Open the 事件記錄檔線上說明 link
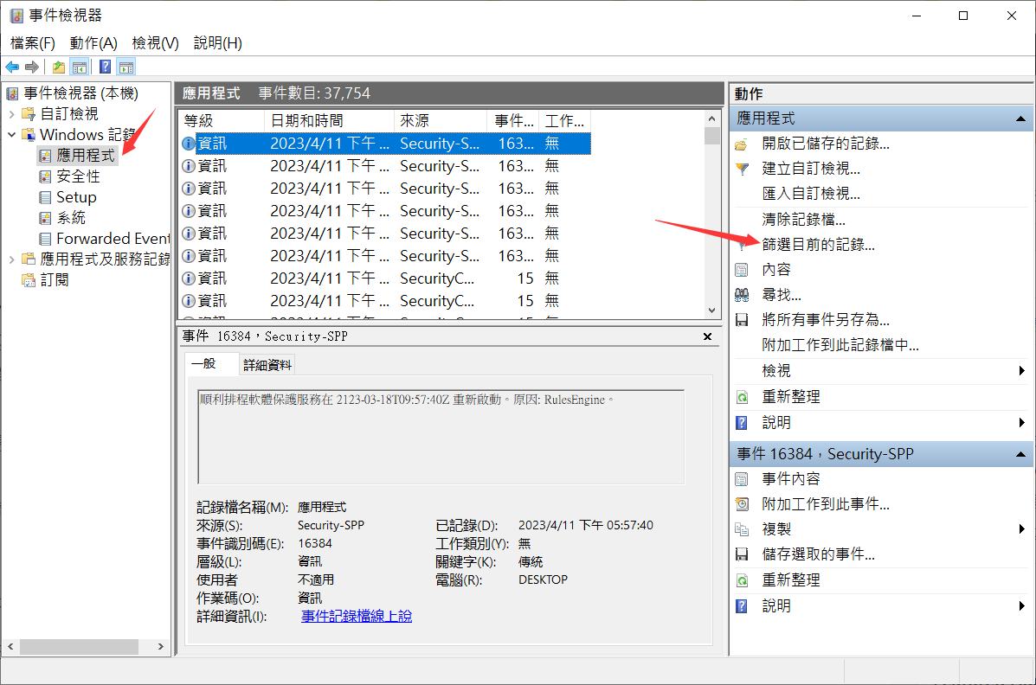 pyautogui.click(x=357, y=617)
